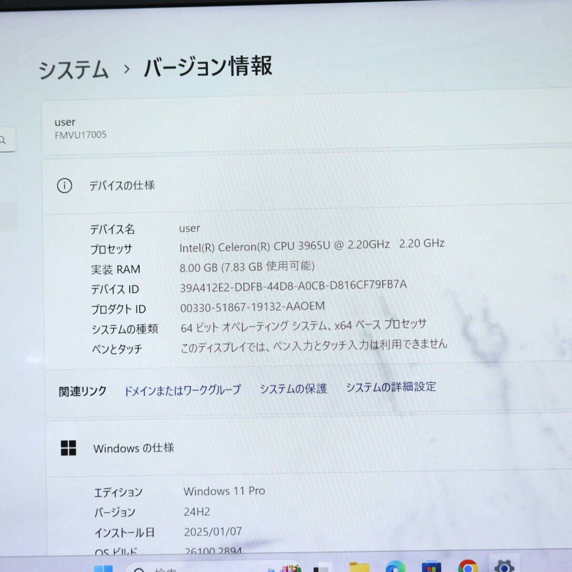This screenshot has height=572, width=572.
Task: Select the version value 24H2
Action: (x=197, y=512)
